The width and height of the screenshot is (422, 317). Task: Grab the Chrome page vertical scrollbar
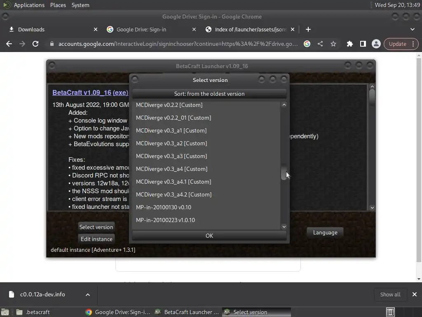click(419, 160)
